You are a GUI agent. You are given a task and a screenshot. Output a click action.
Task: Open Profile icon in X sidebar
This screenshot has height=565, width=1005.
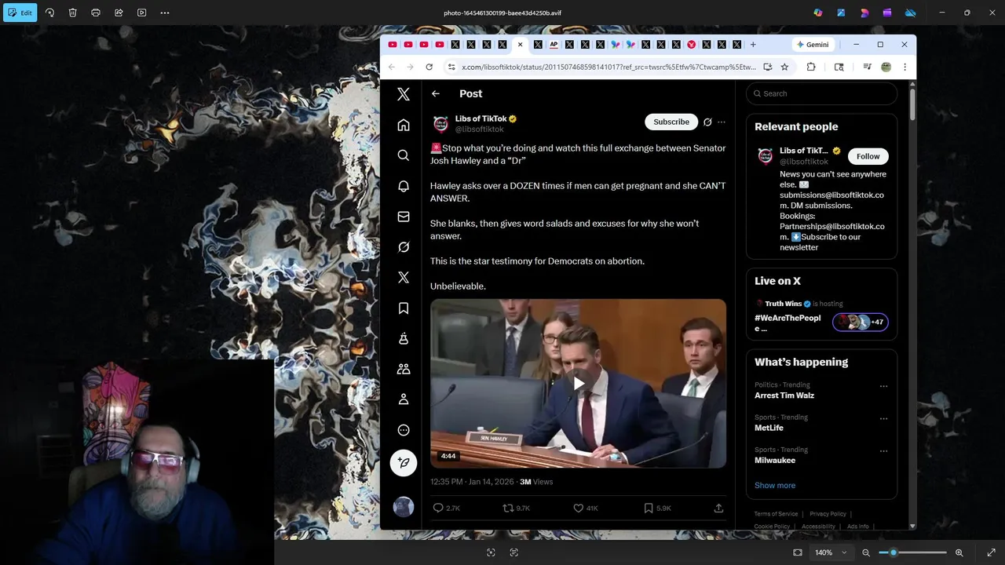click(x=404, y=399)
